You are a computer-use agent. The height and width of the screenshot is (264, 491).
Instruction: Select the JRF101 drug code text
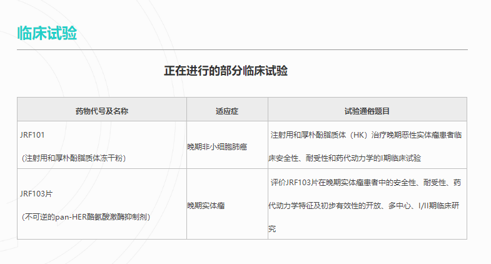pyautogui.click(x=33, y=135)
